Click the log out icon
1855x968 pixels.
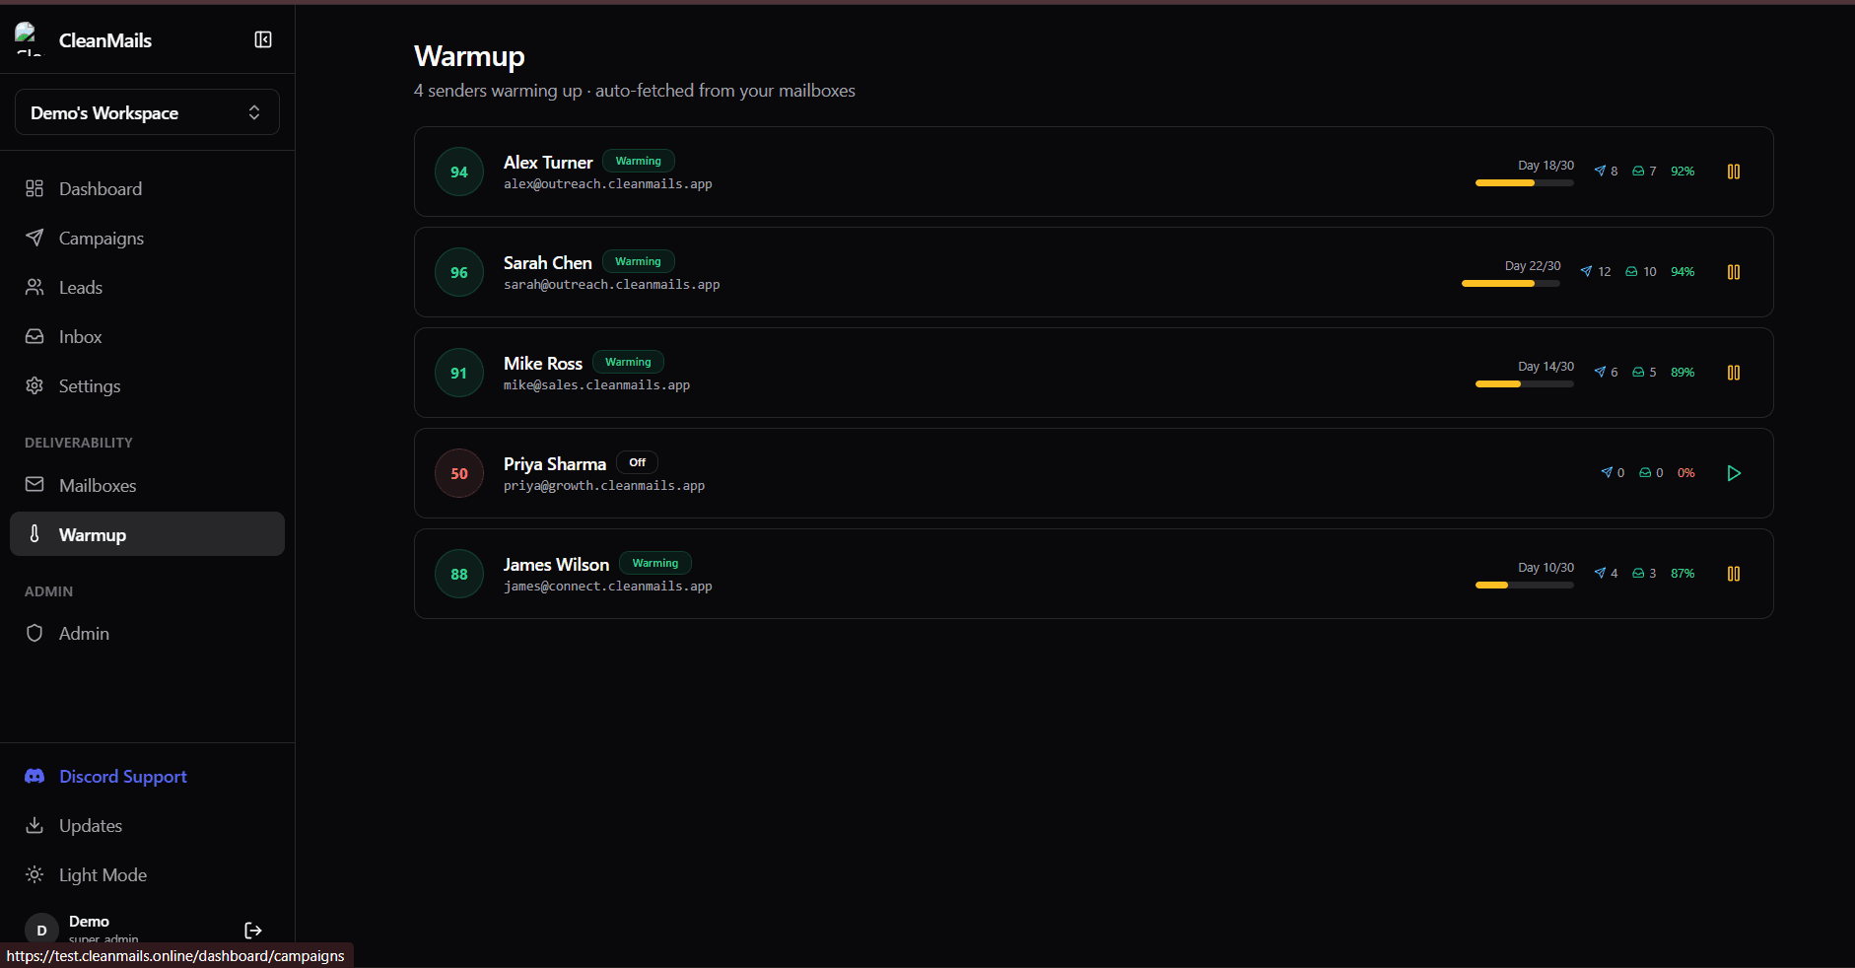pos(253,930)
